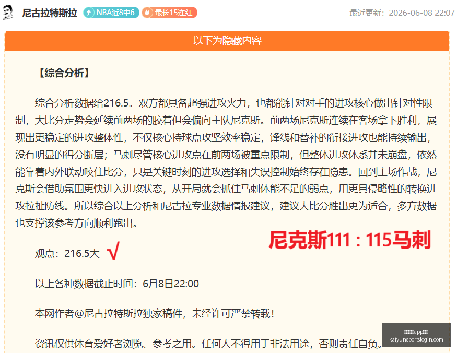Image resolution: width=457 pixels, height=353 pixels.
Task: Select the NBA近8中6 badge
Action: click(x=111, y=13)
